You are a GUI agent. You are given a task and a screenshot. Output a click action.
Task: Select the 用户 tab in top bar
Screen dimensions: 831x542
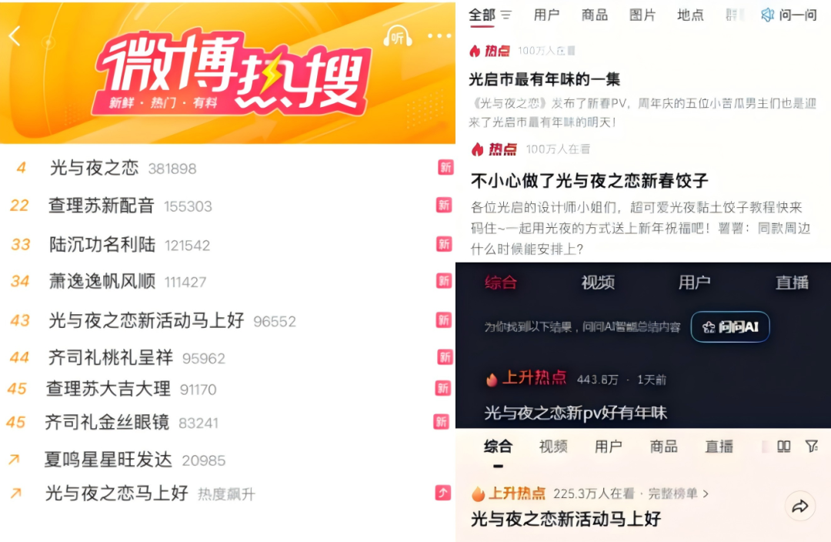tap(546, 15)
